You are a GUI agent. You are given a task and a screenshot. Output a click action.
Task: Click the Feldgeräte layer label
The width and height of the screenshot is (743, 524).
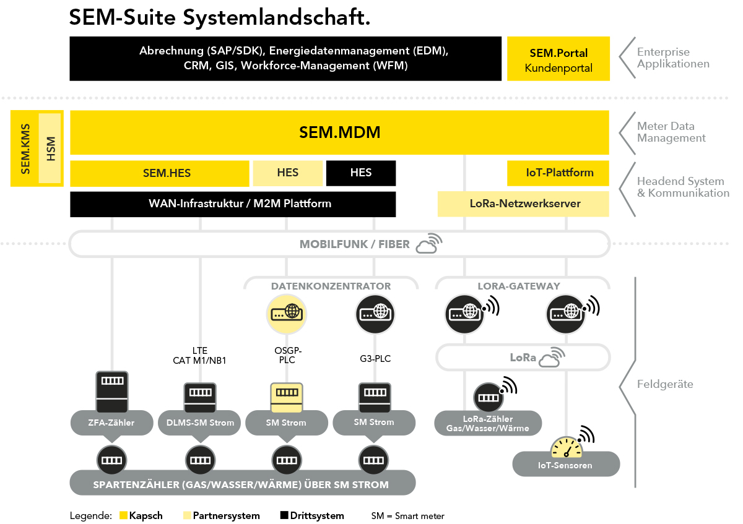(x=665, y=384)
